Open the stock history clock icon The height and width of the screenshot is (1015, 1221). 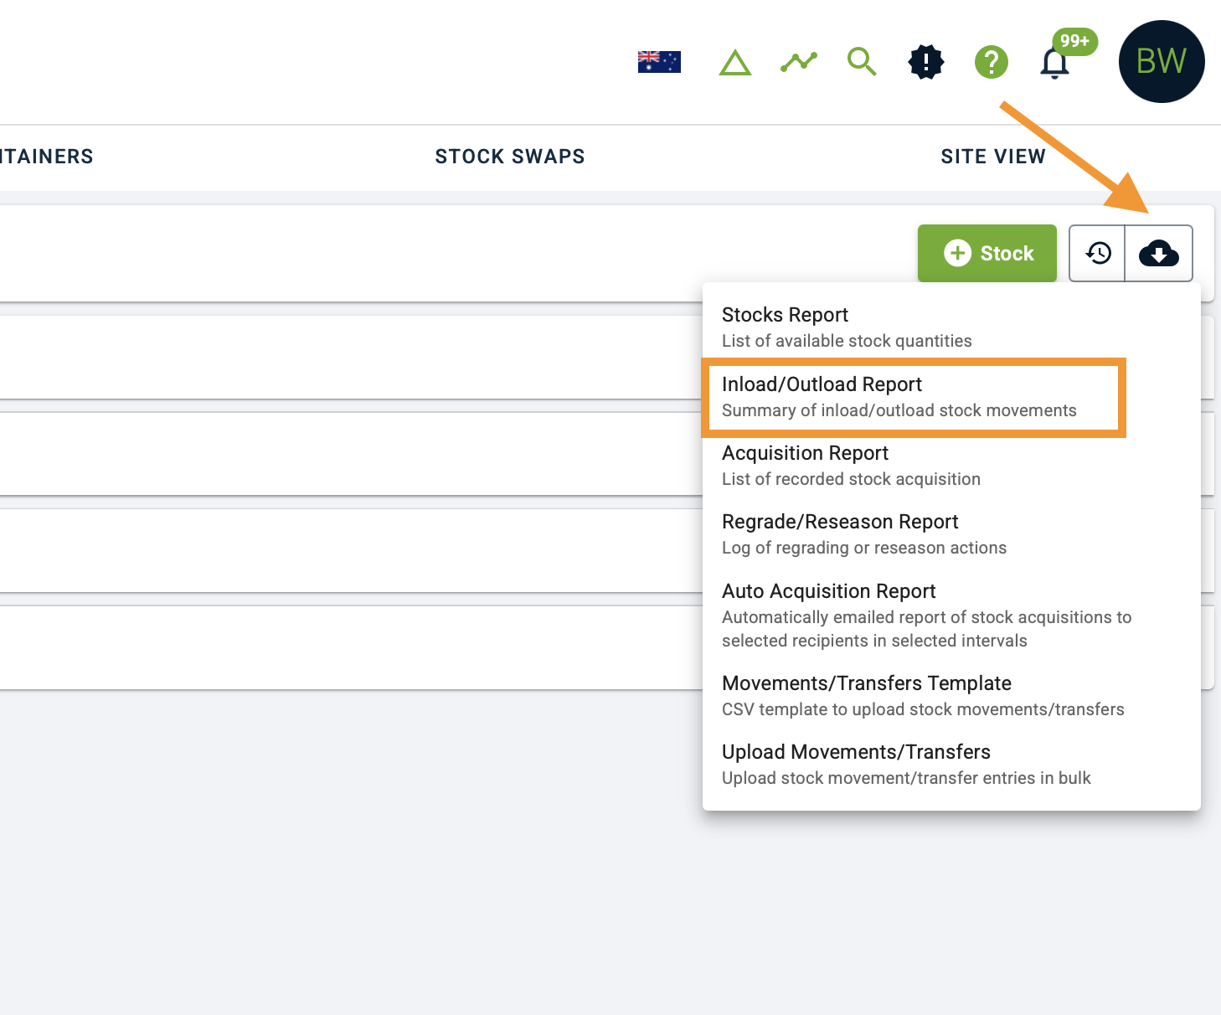(1098, 253)
